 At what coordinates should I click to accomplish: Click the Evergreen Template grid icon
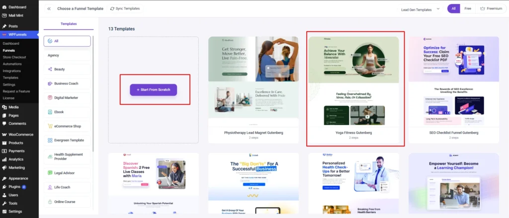50,141
